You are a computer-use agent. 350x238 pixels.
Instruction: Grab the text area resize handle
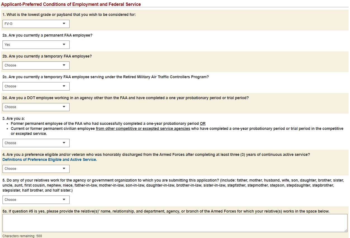coord(346,230)
